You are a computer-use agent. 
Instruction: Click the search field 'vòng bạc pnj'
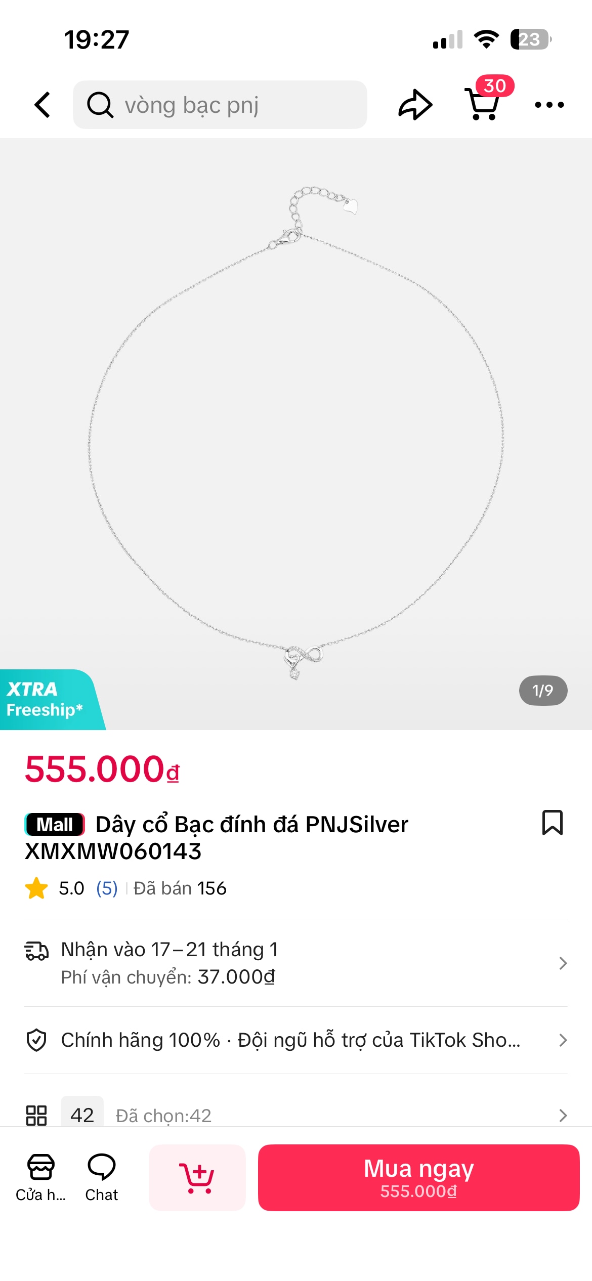[x=220, y=105]
